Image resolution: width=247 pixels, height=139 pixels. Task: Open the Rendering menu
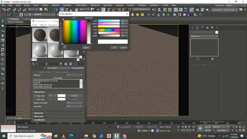[x=95, y=5]
